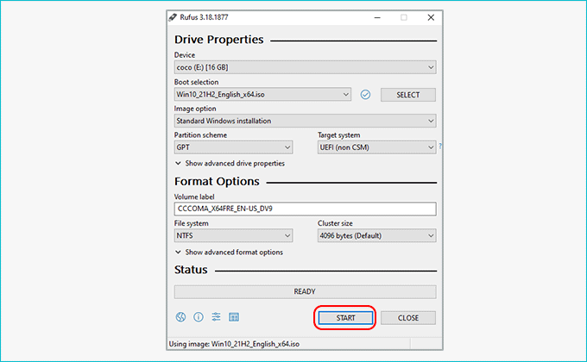This screenshot has height=362, width=587.
Task: Click the Format Options heading
Action: [x=217, y=181]
